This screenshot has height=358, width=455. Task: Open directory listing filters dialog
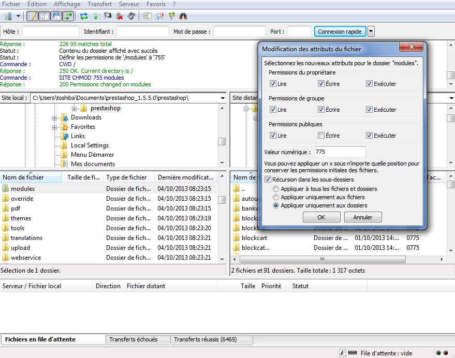[148, 16]
